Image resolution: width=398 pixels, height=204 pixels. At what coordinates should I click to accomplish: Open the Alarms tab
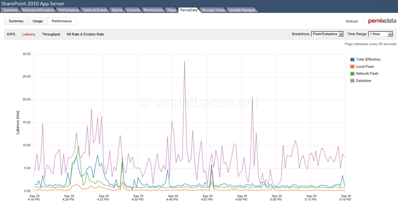(117, 10)
